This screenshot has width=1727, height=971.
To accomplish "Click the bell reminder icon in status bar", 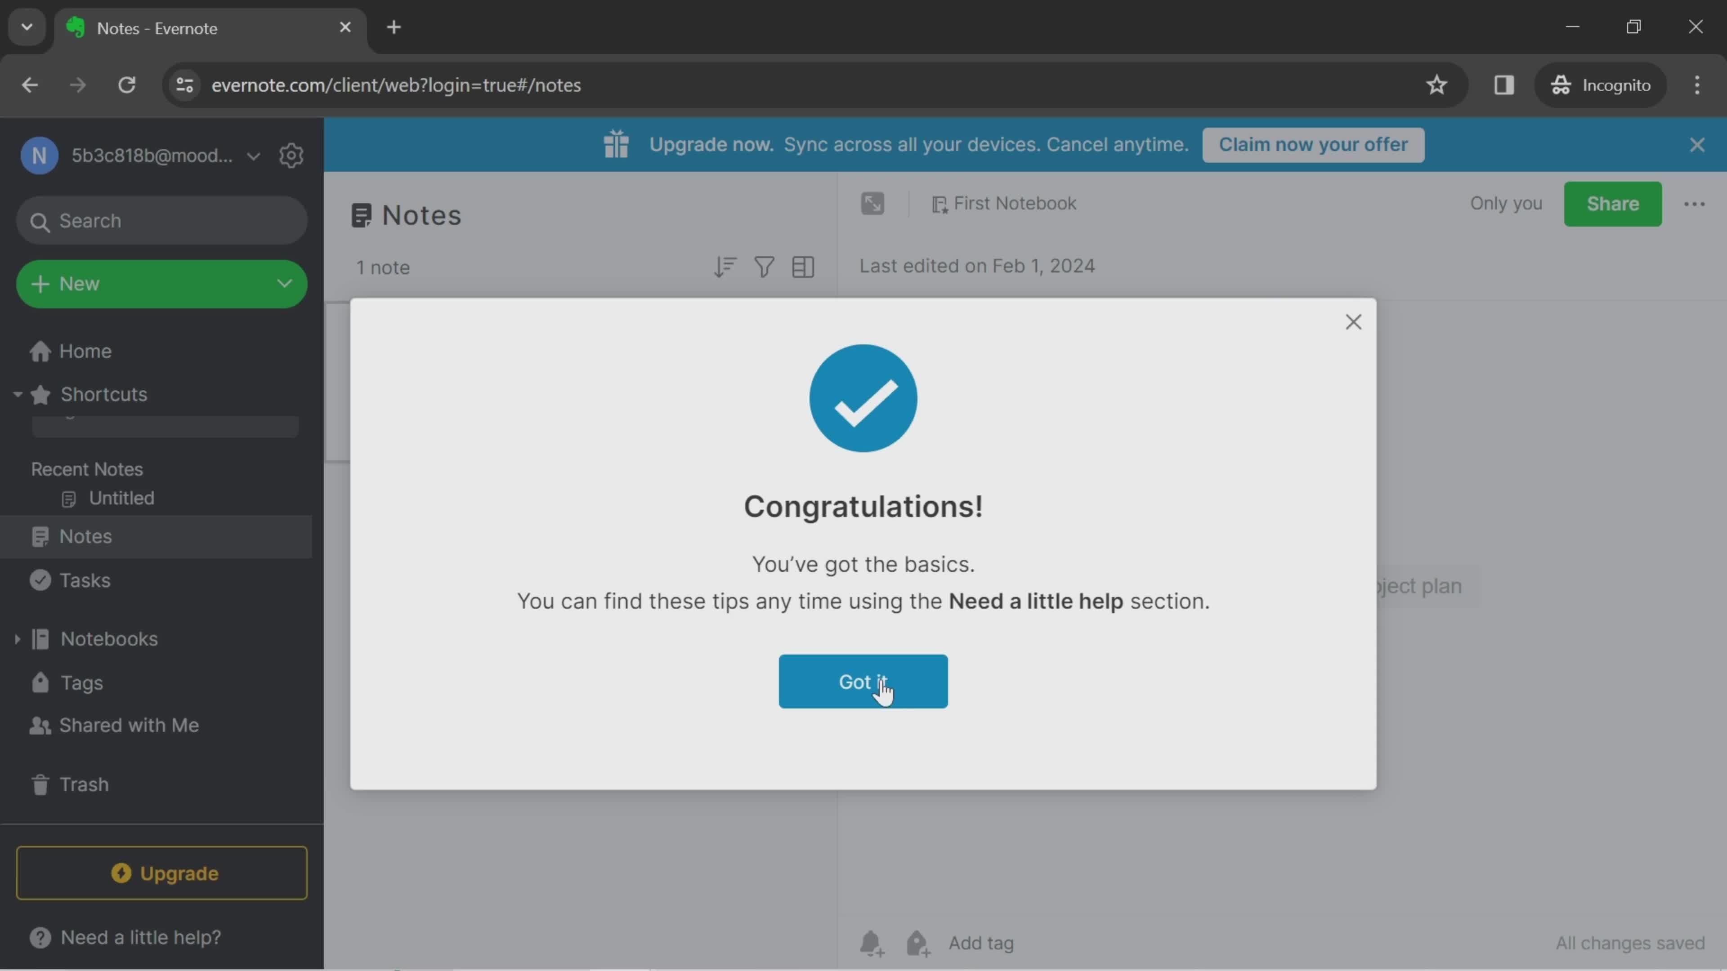I will click(872, 943).
